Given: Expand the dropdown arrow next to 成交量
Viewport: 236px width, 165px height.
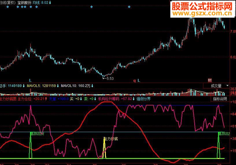Looking at the screenshot, I should pos(227,86).
